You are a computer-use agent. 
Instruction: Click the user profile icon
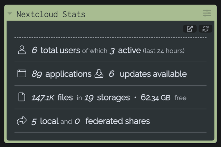[x=22, y=50]
